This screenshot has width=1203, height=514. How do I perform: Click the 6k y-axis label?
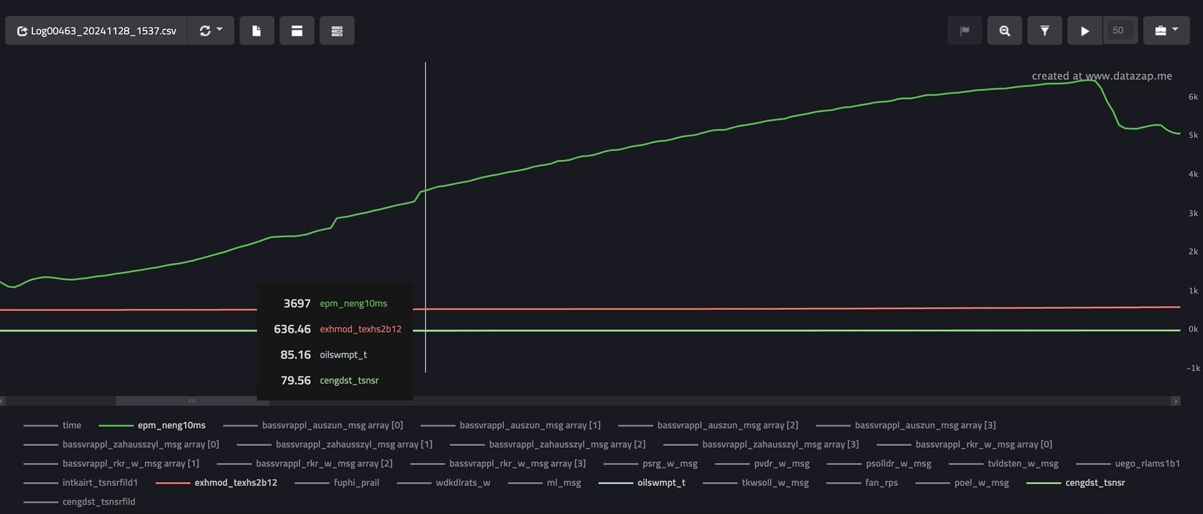pos(1193,97)
